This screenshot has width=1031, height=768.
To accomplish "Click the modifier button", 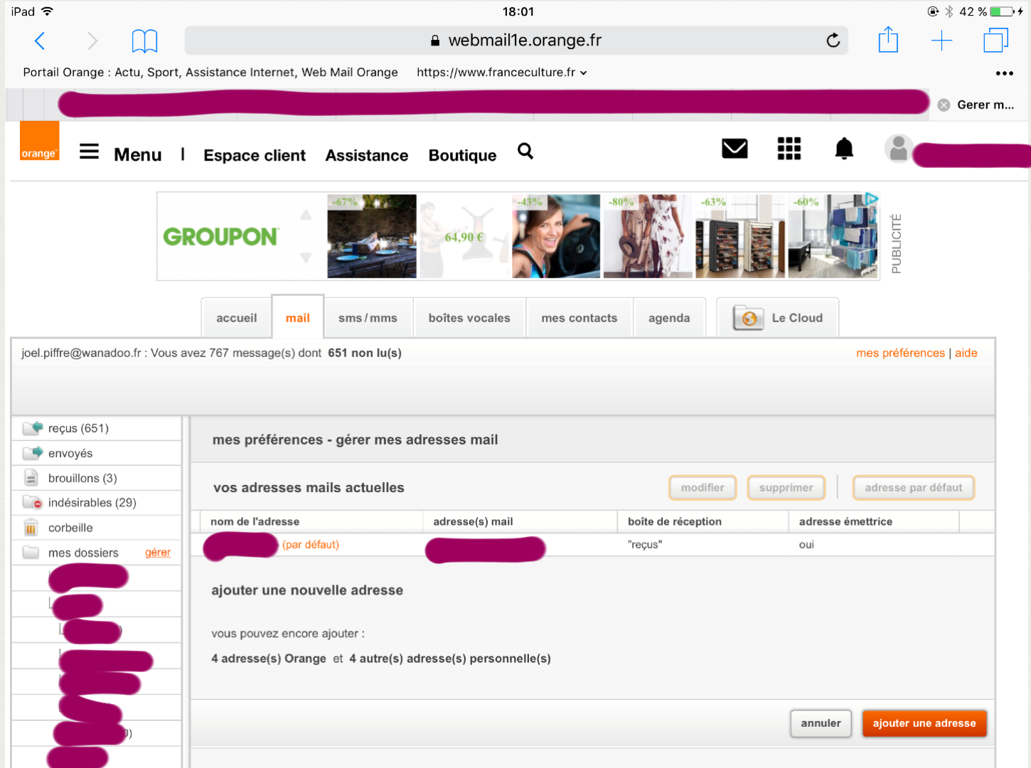I will (703, 488).
